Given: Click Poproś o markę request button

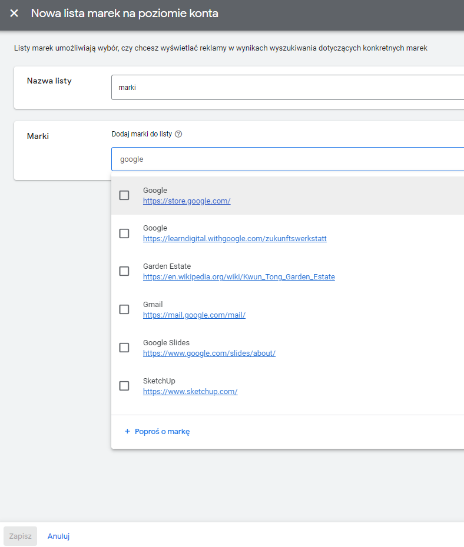Looking at the screenshot, I should 157,432.
